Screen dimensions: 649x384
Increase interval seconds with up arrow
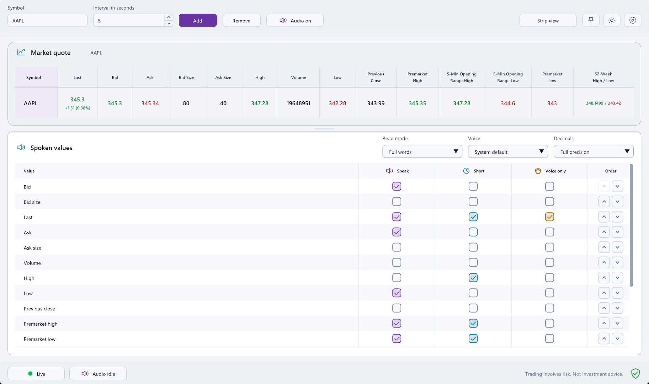click(169, 17)
